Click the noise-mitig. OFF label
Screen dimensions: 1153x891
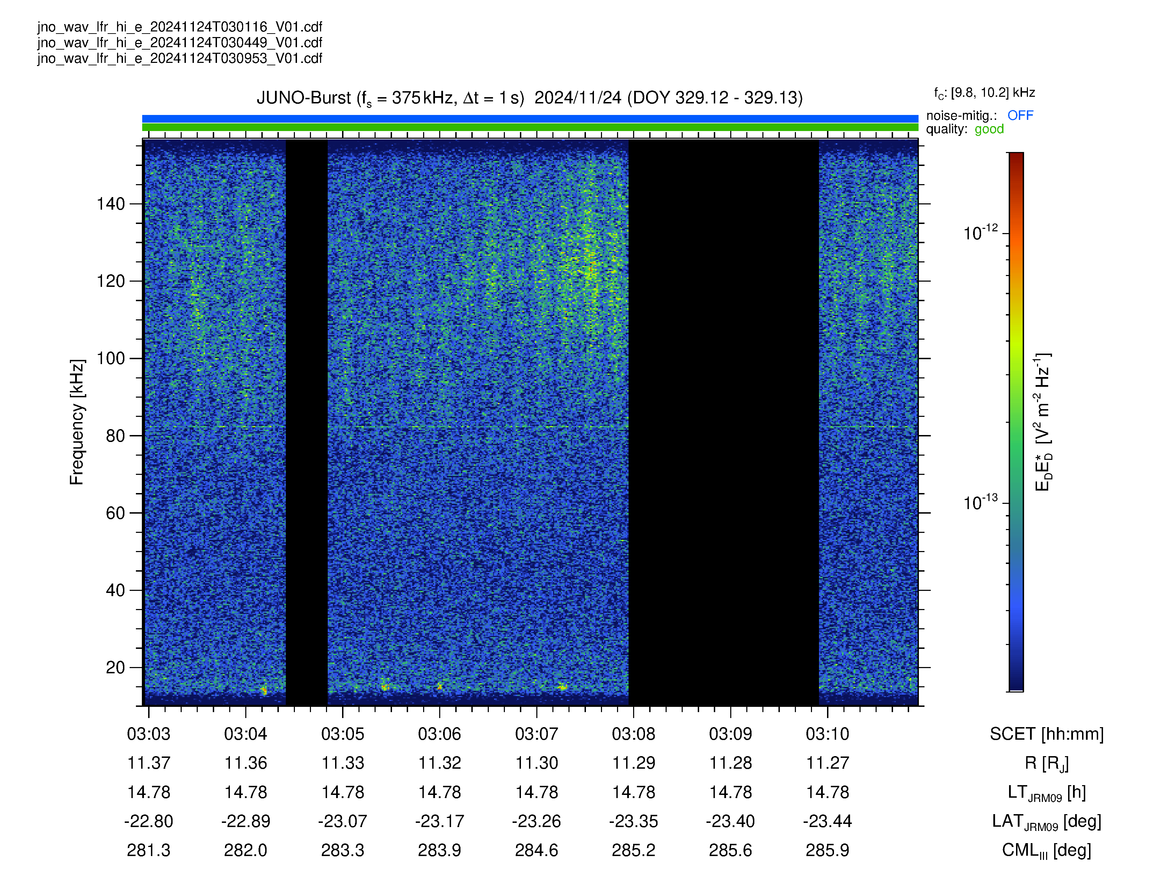tap(979, 115)
